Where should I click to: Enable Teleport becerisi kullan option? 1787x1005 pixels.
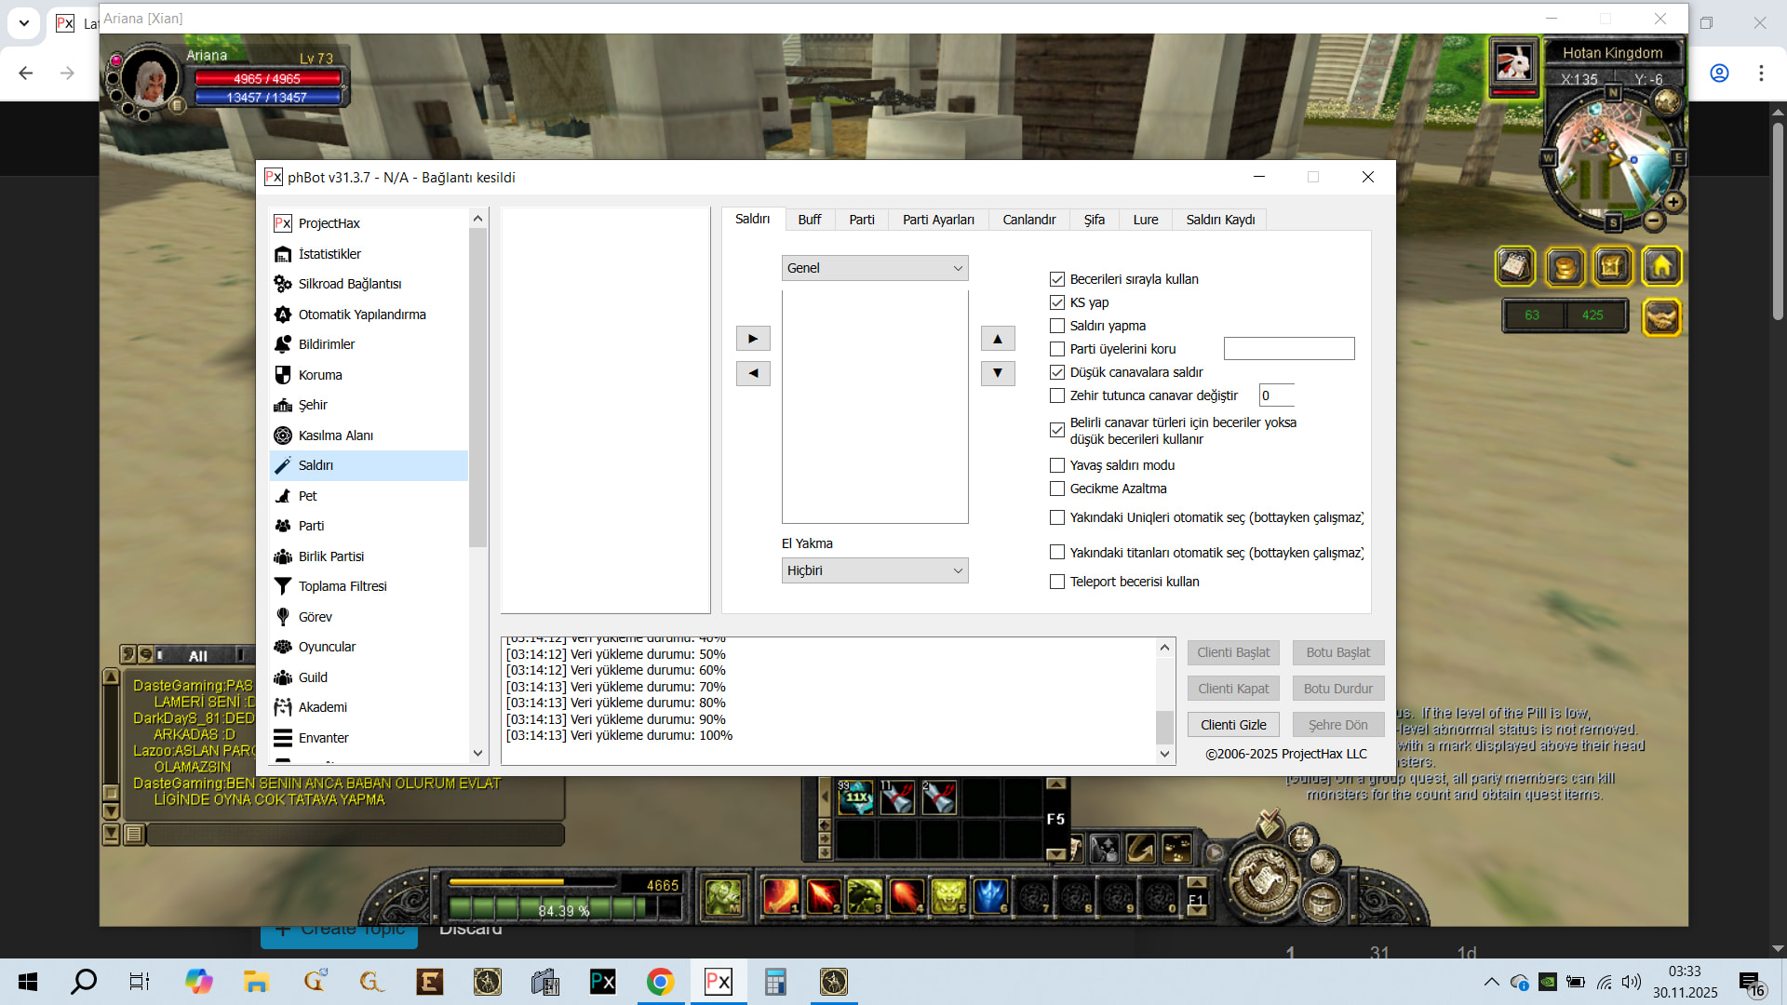pos(1057,582)
